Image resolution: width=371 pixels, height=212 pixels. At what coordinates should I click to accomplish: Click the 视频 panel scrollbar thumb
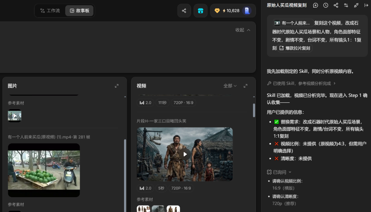(x=254, y=110)
